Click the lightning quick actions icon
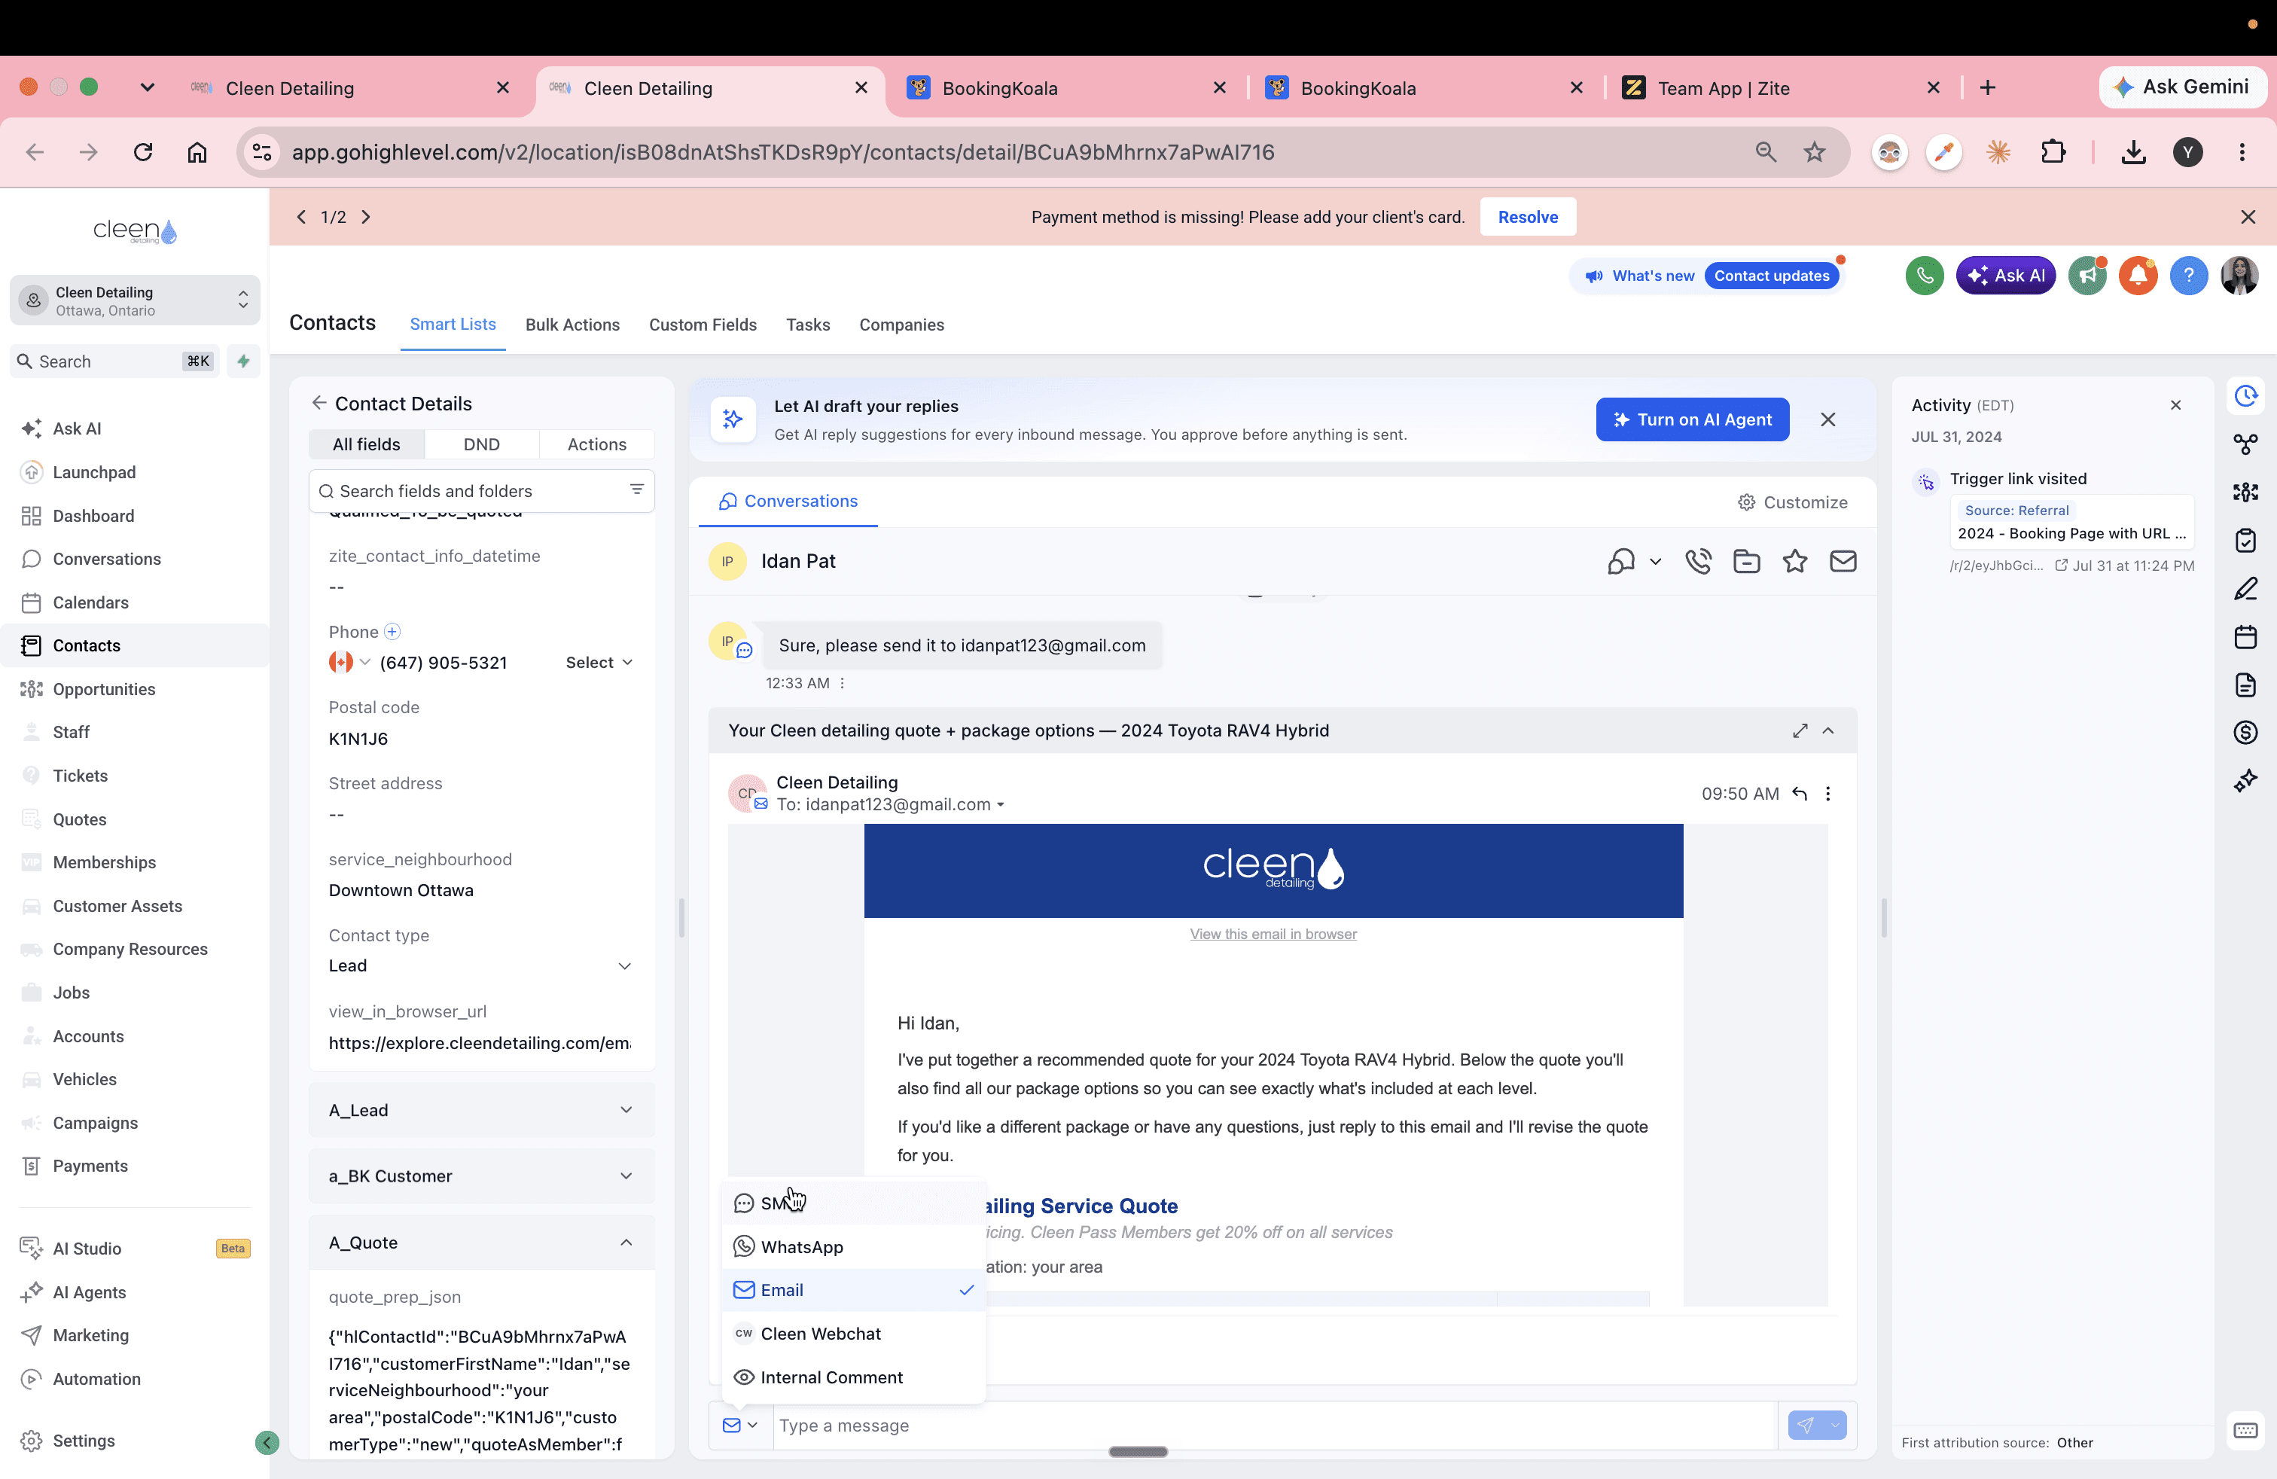Viewport: 2277px width, 1479px height. coord(243,361)
